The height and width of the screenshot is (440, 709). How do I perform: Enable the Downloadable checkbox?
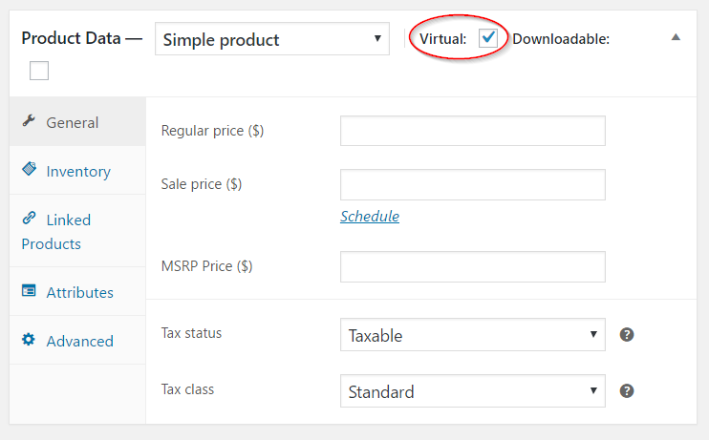point(39,71)
